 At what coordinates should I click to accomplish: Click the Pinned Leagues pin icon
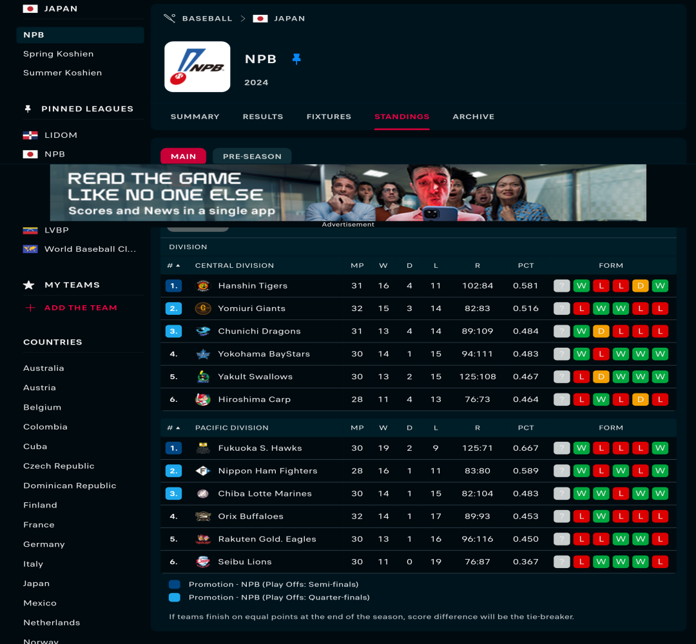[x=28, y=109]
